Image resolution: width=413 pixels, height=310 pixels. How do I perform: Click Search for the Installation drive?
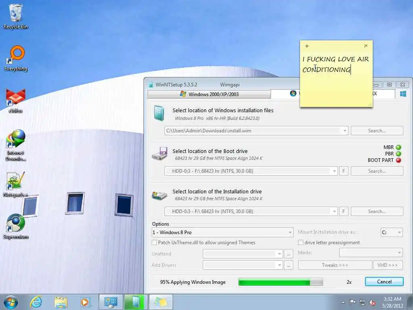[x=377, y=212]
